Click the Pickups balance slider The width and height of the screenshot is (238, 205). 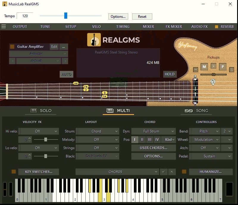213,75
